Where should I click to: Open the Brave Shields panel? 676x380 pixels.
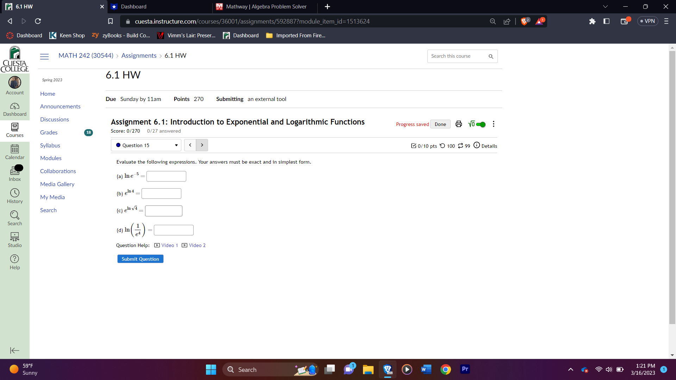tap(524, 21)
